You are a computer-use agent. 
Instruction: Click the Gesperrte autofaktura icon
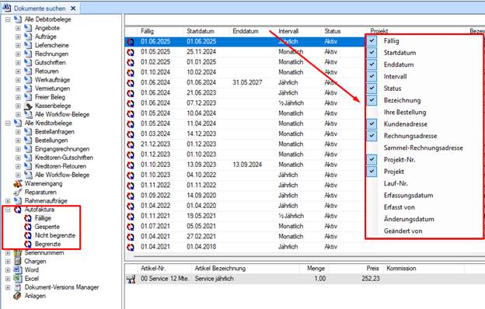pos(28,227)
